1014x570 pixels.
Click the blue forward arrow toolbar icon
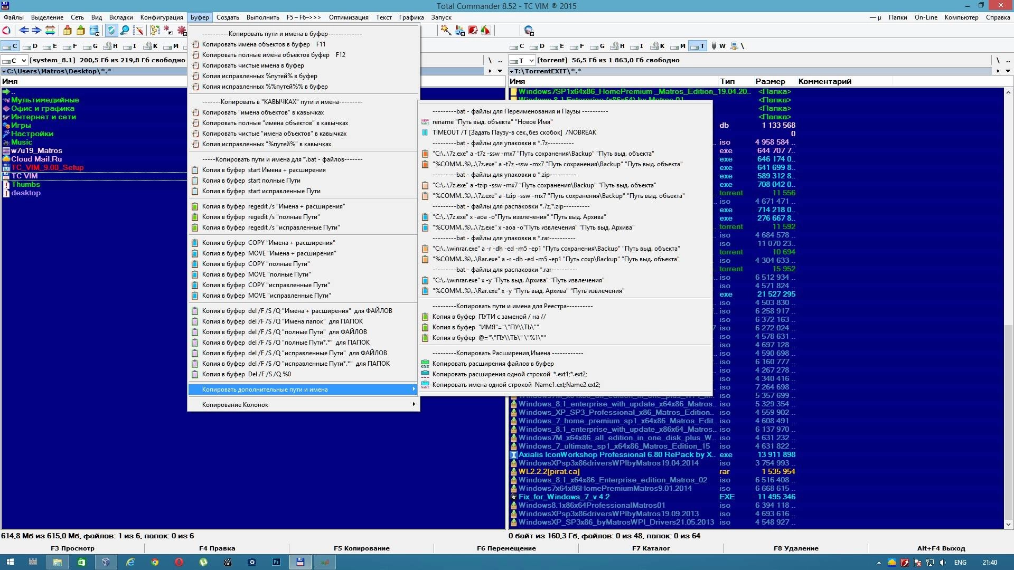pyautogui.click(x=36, y=31)
